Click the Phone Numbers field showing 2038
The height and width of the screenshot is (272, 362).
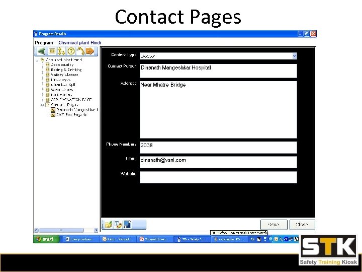tap(218, 147)
